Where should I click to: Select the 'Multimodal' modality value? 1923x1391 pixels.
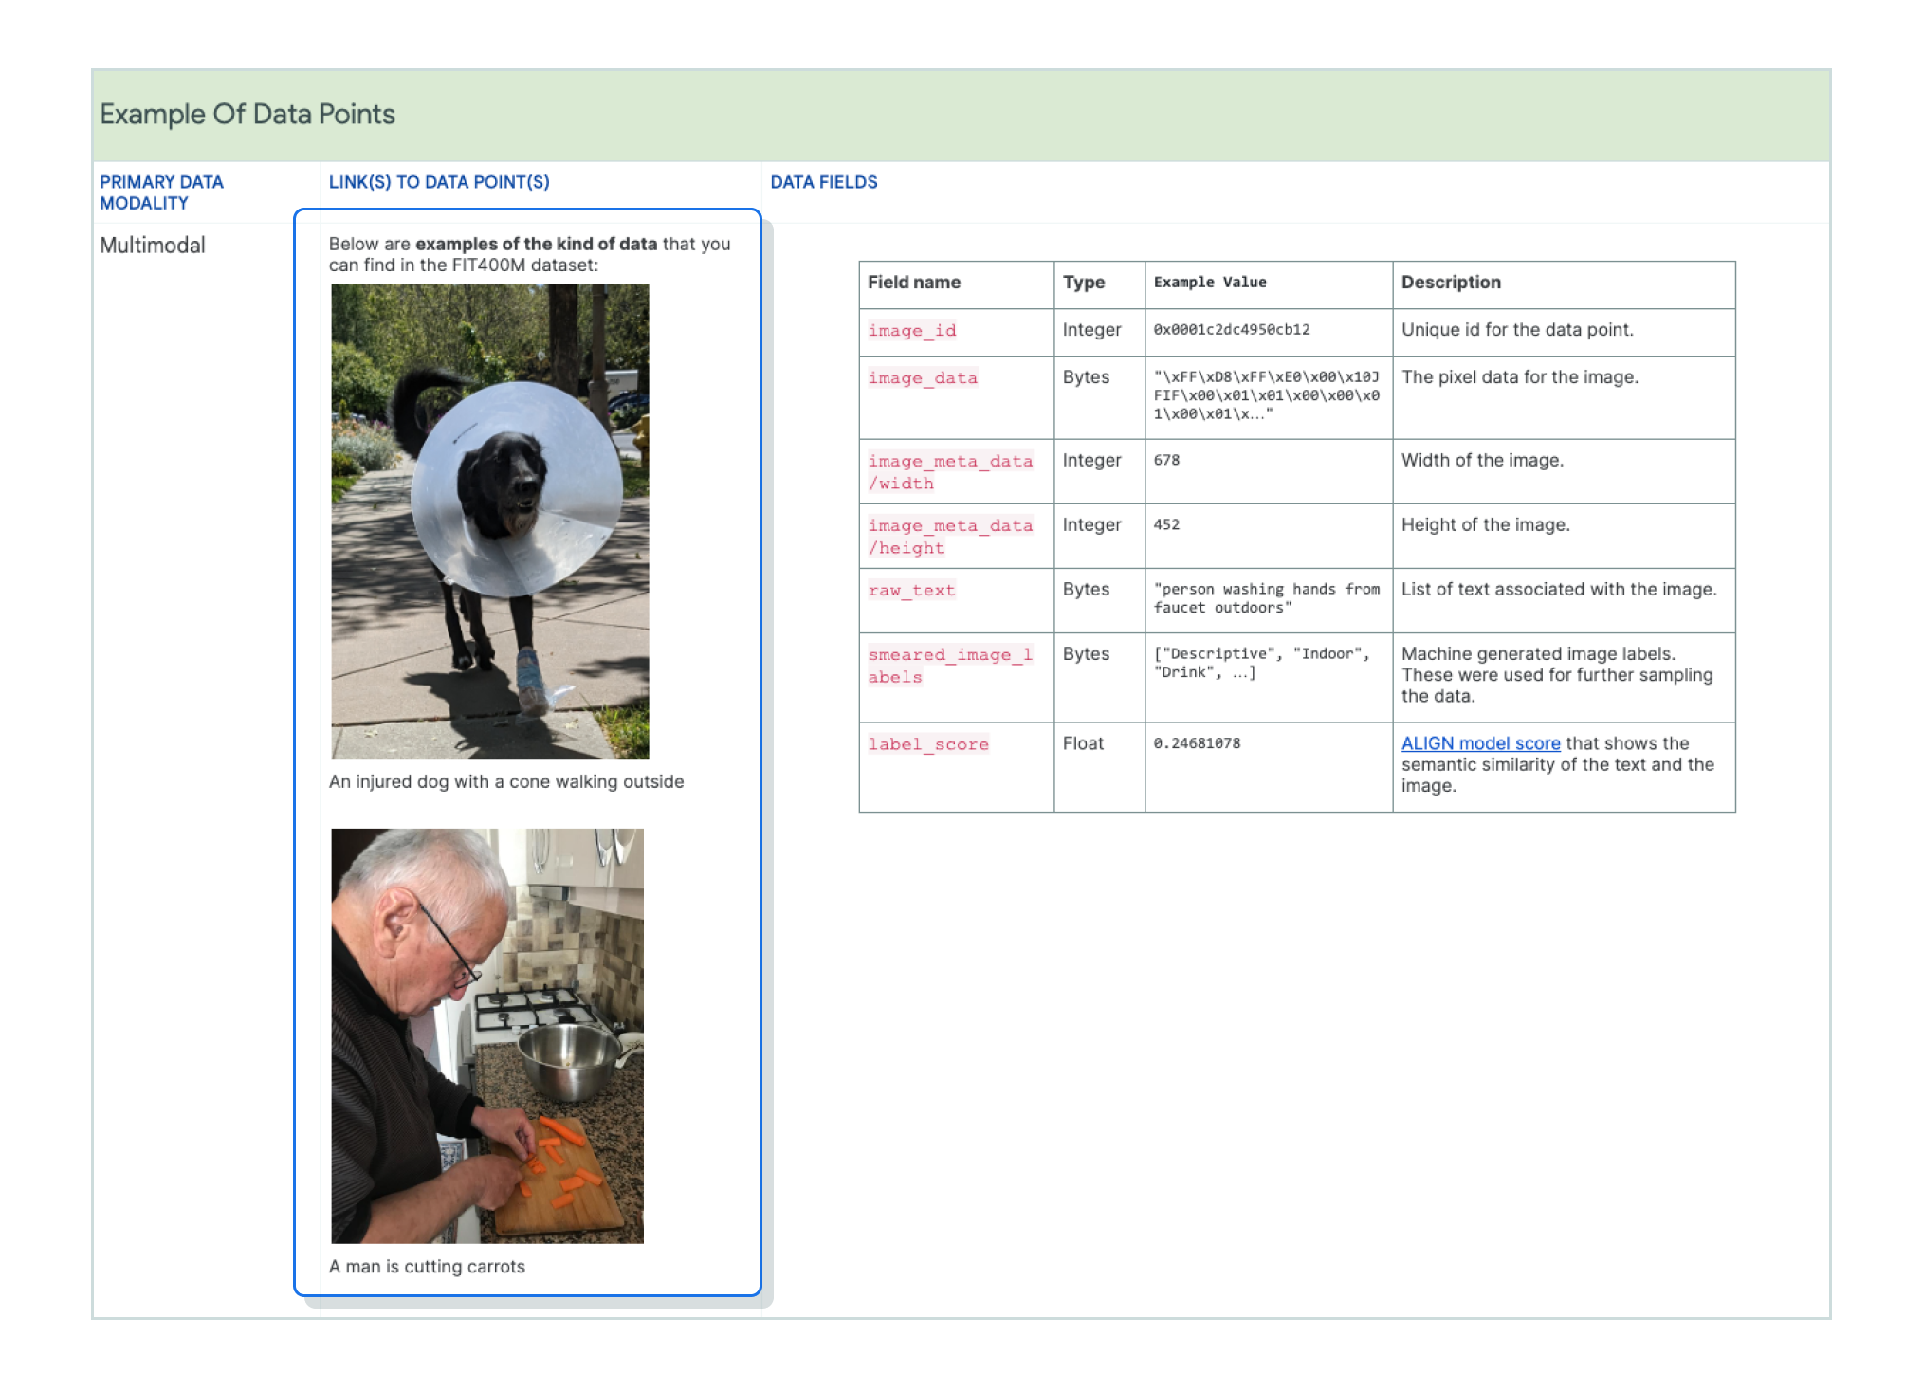pos(153,246)
